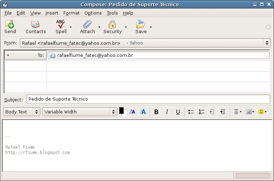Open the Insert menu
This screenshot has height=181, width=274.
(52, 13)
